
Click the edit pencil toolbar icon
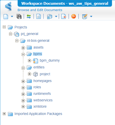tap(85, 17)
